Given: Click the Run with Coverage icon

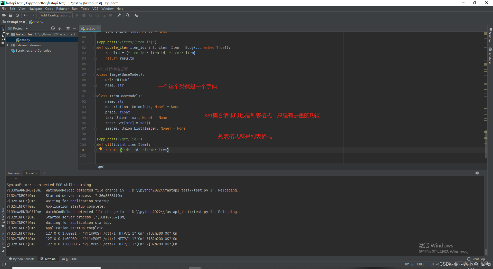Looking at the screenshot, I should tap(91, 15).
